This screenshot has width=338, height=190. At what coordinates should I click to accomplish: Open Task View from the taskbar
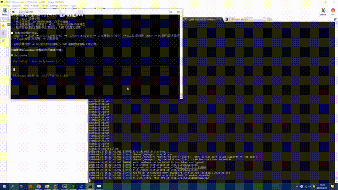[x=21, y=186]
